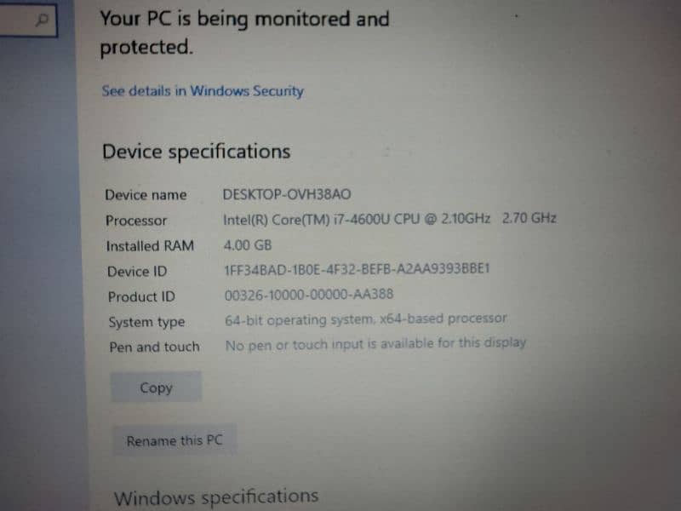681x511 pixels.
Task: Select the 4.00 GB RAM value
Action: point(248,245)
